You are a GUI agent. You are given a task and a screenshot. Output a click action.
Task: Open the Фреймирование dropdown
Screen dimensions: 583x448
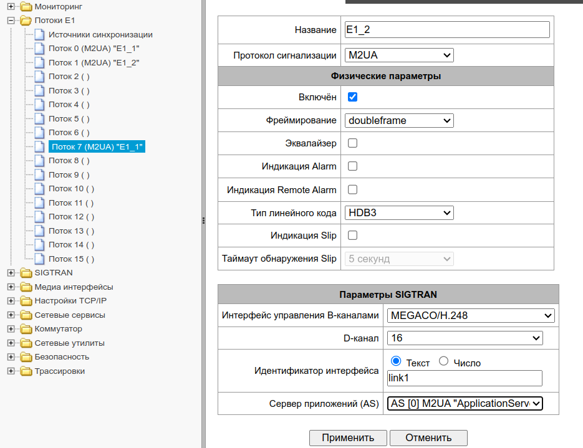(399, 120)
